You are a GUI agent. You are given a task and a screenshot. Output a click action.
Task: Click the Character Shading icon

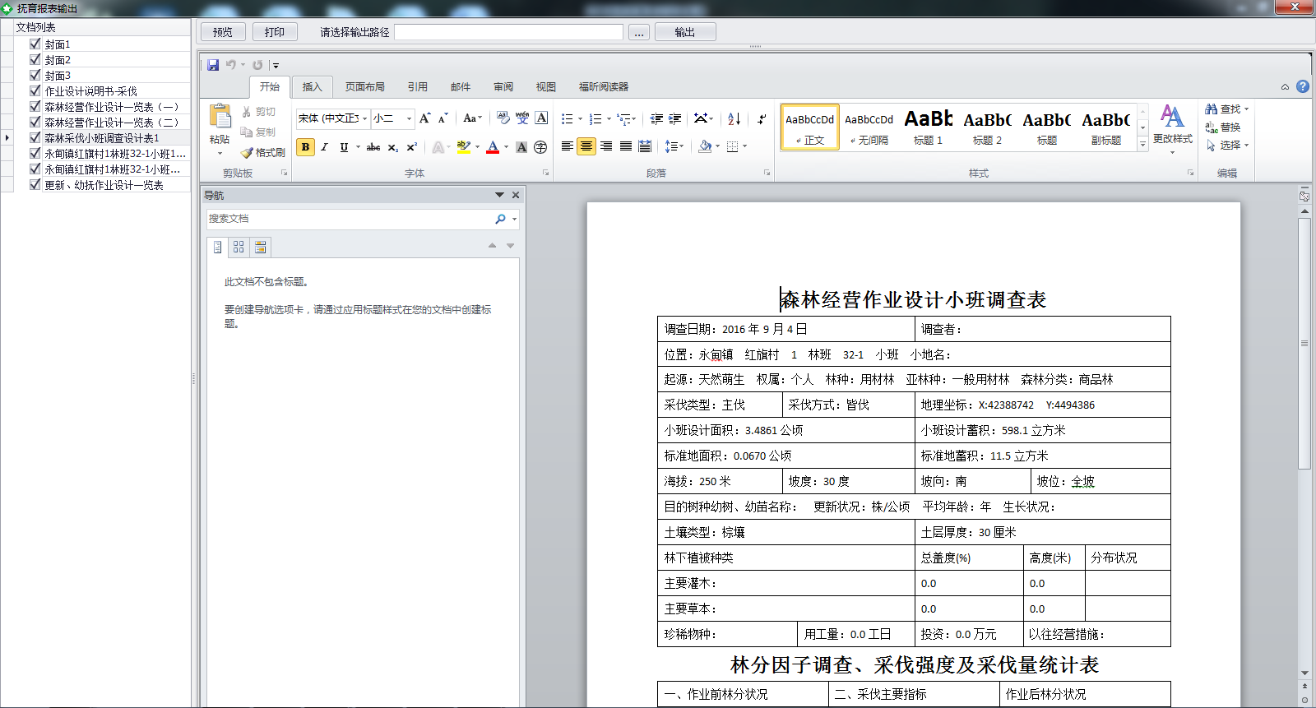(521, 147)
